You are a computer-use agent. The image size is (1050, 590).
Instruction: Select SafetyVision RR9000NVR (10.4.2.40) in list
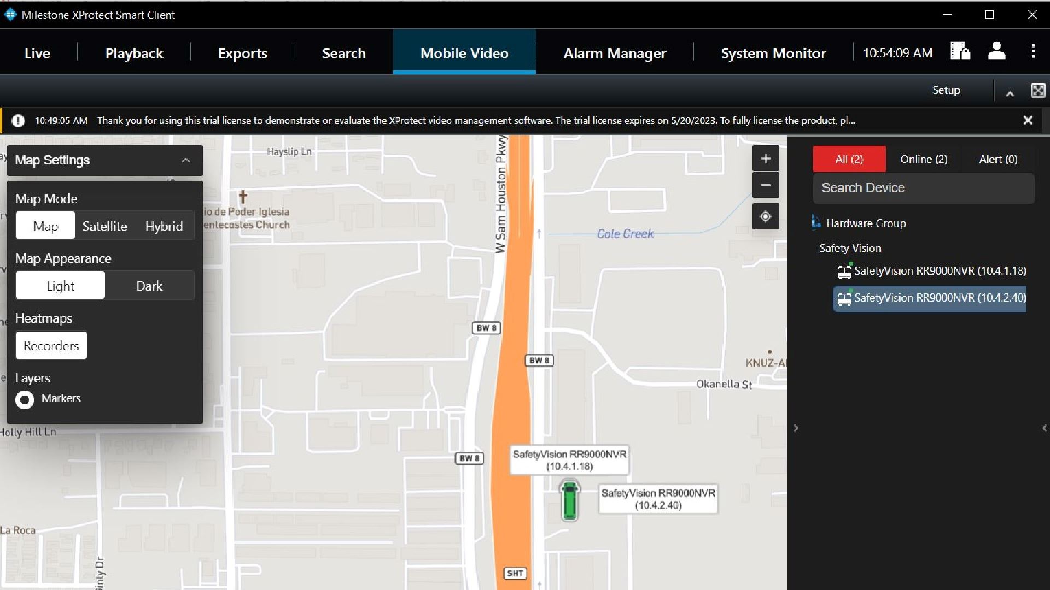930,298
